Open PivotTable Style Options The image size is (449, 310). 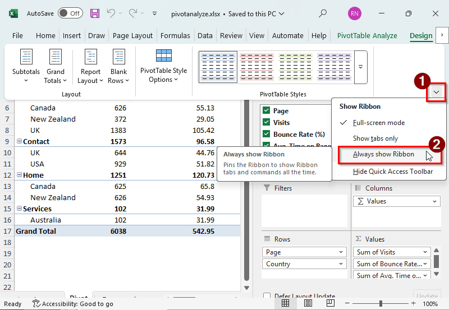164,66
